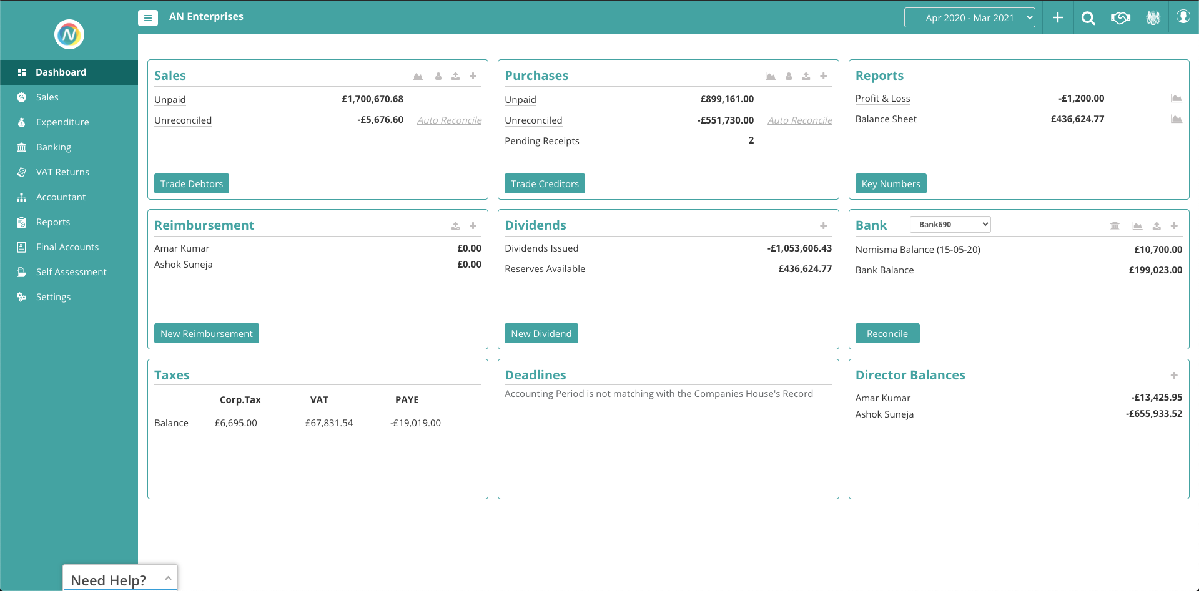
Task: Open Balance Sheet report link
Action: pos(886,119)
